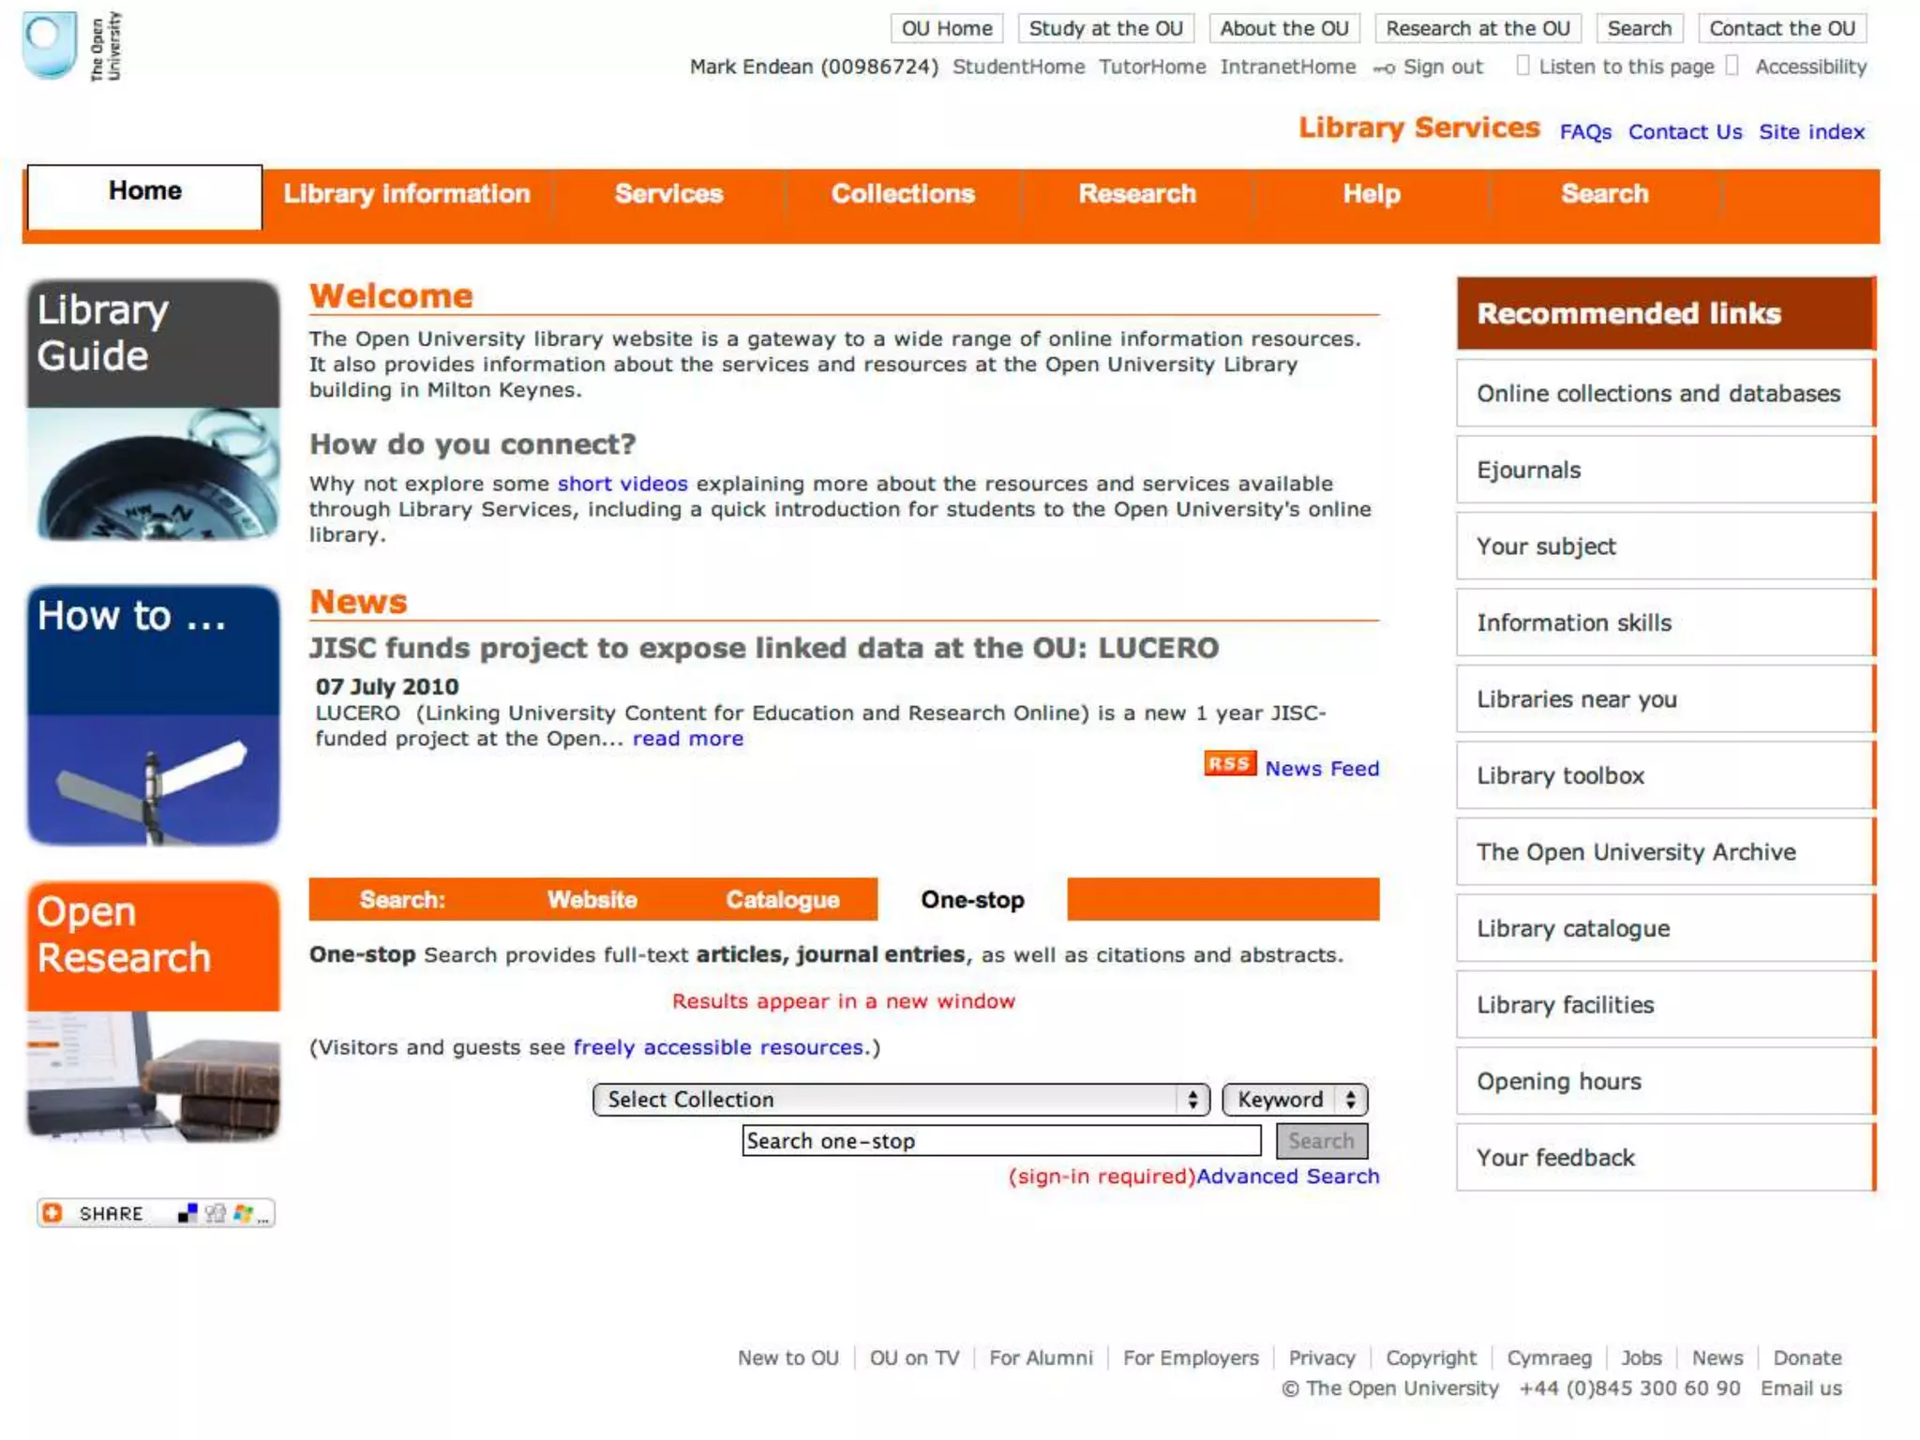
Task: Expand the Select Collection dropdown
Action: pos(900,1099)
